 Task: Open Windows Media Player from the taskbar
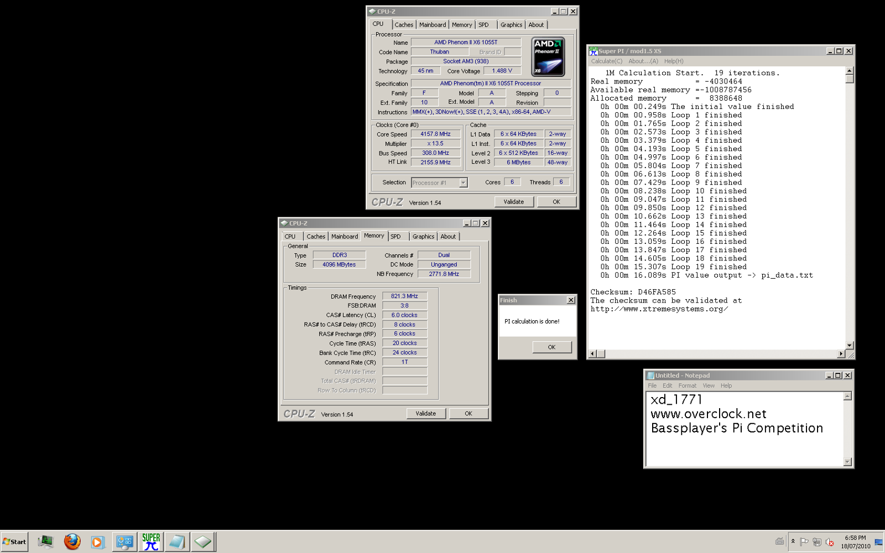[97, 542]
